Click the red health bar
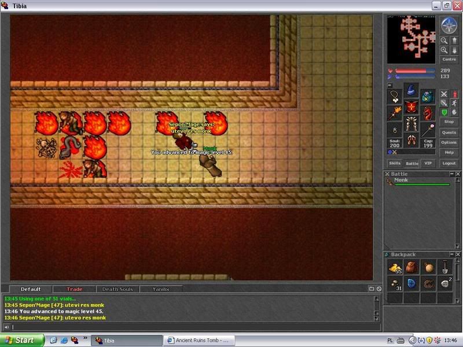 (415, 71)
